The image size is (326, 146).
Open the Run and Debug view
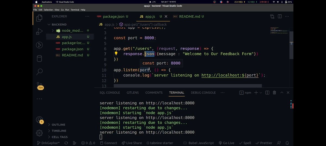point(39,32)
